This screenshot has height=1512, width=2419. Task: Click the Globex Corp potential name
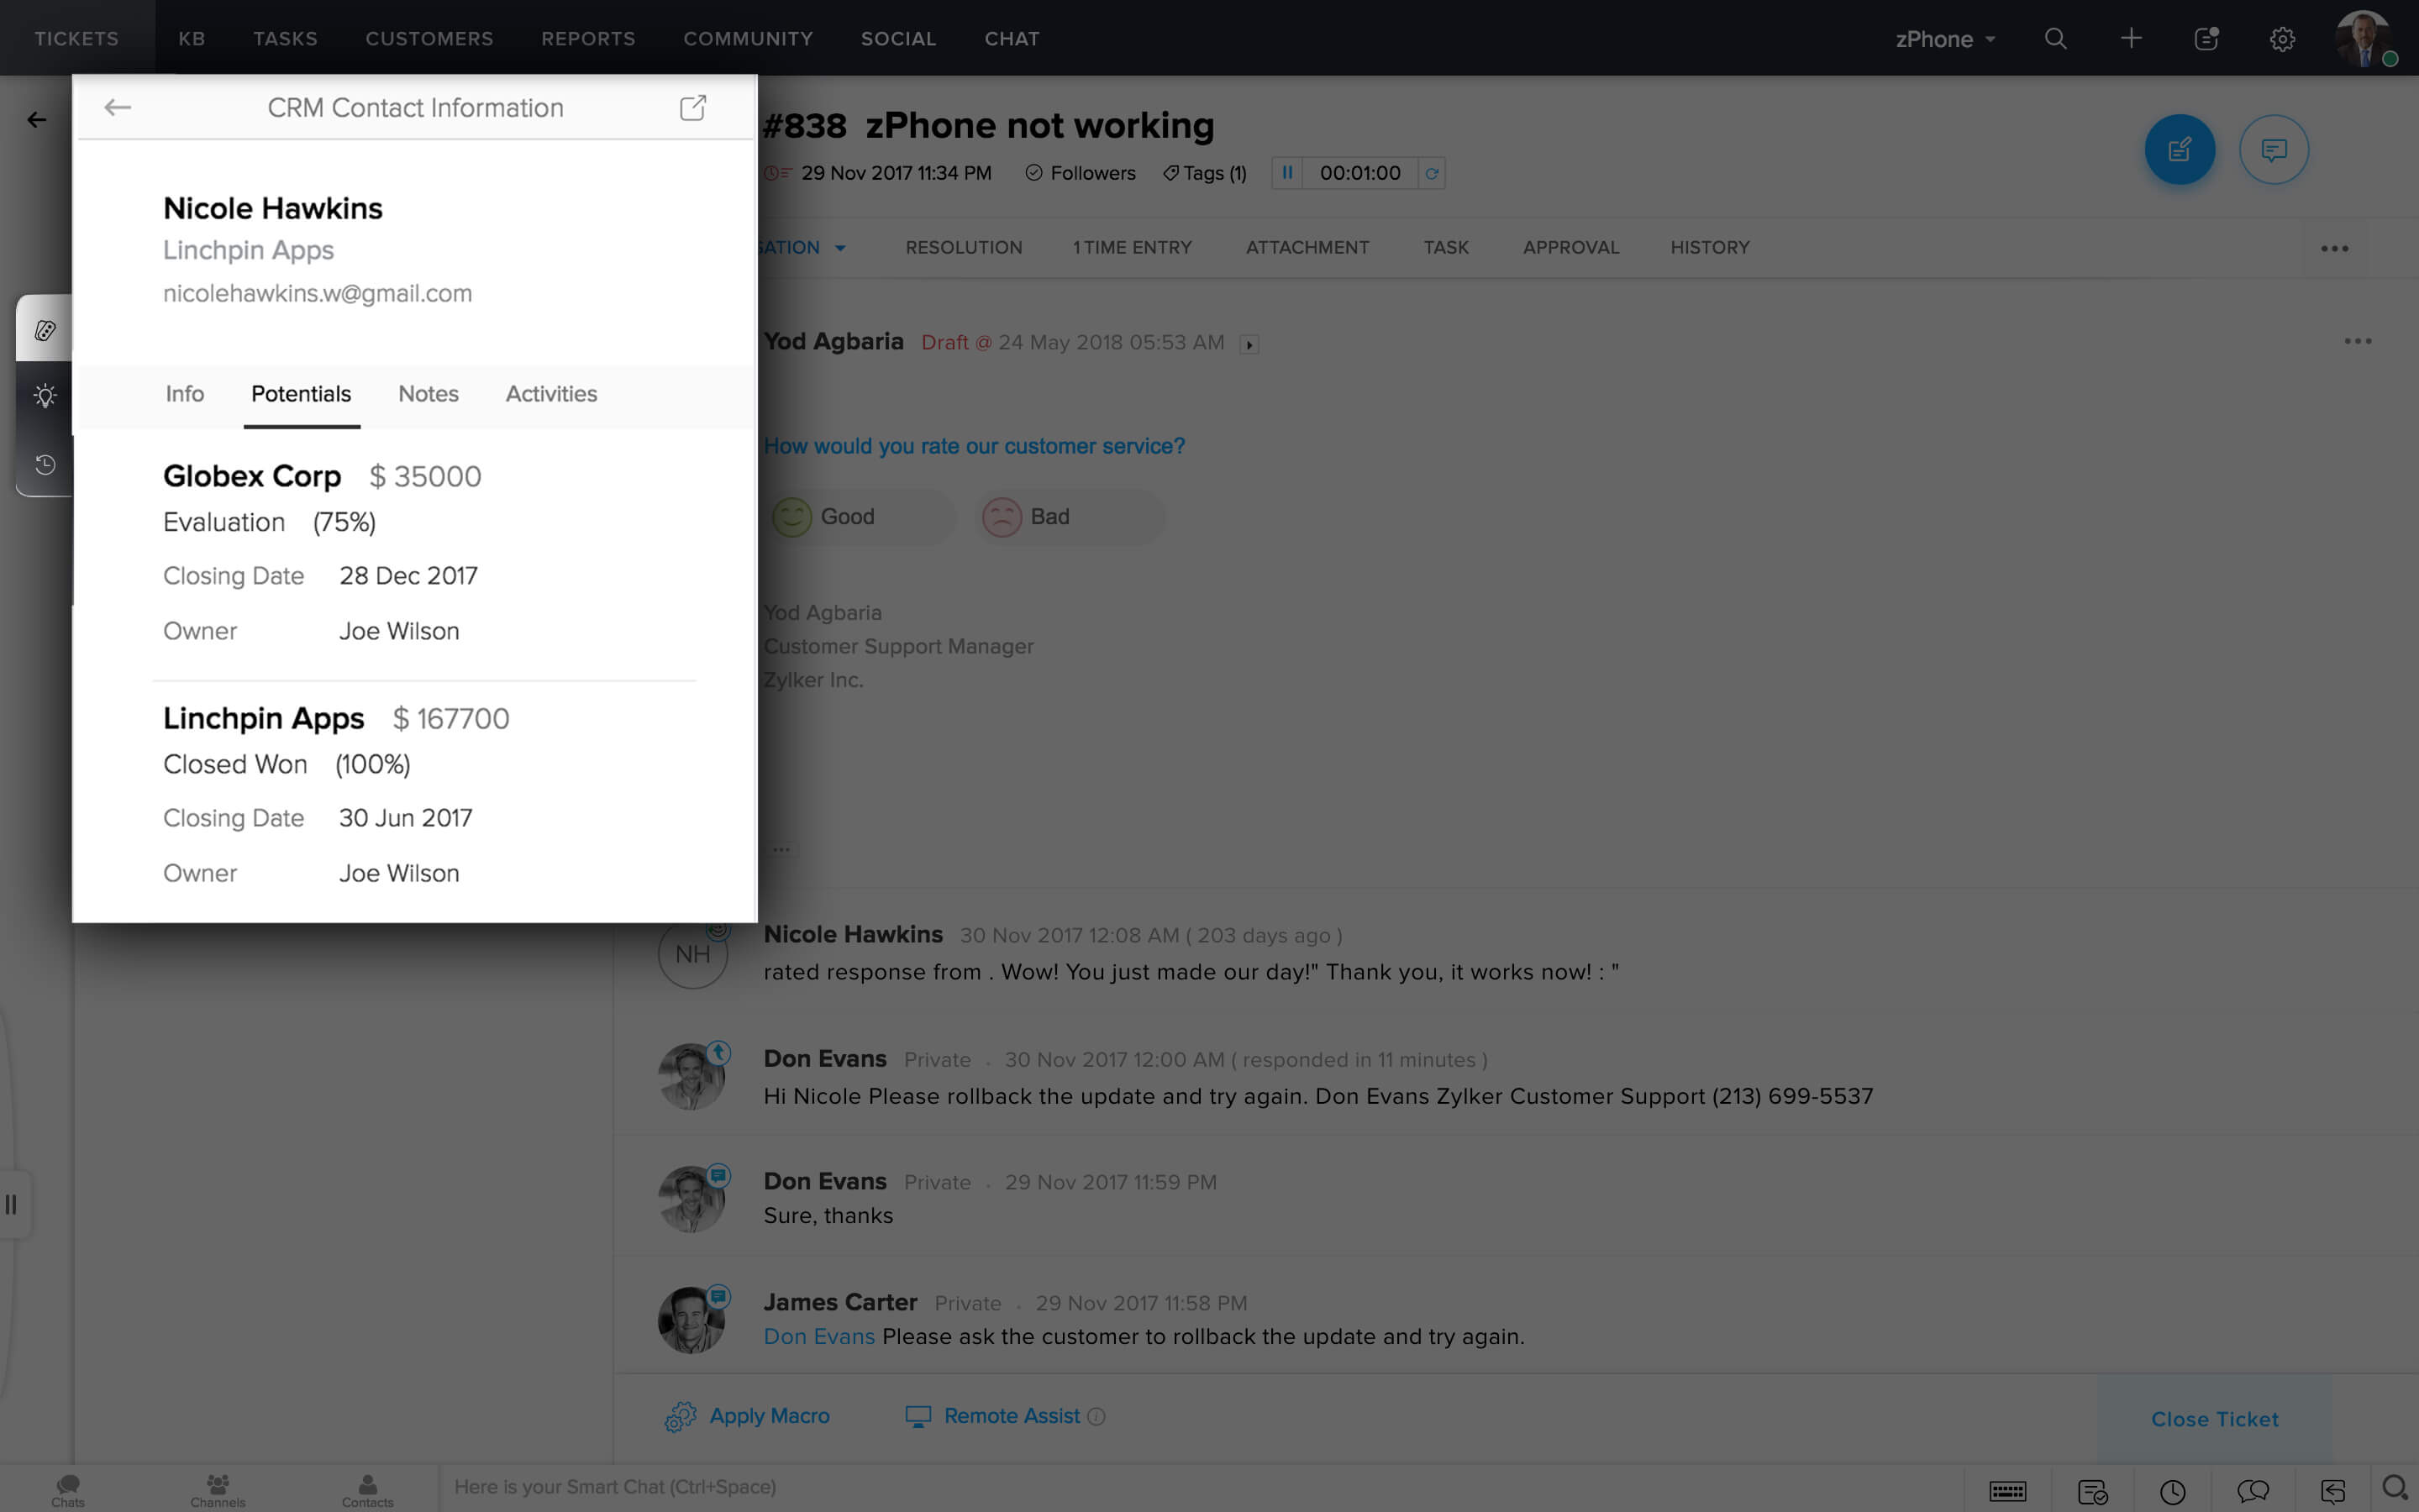pos(252,476)
